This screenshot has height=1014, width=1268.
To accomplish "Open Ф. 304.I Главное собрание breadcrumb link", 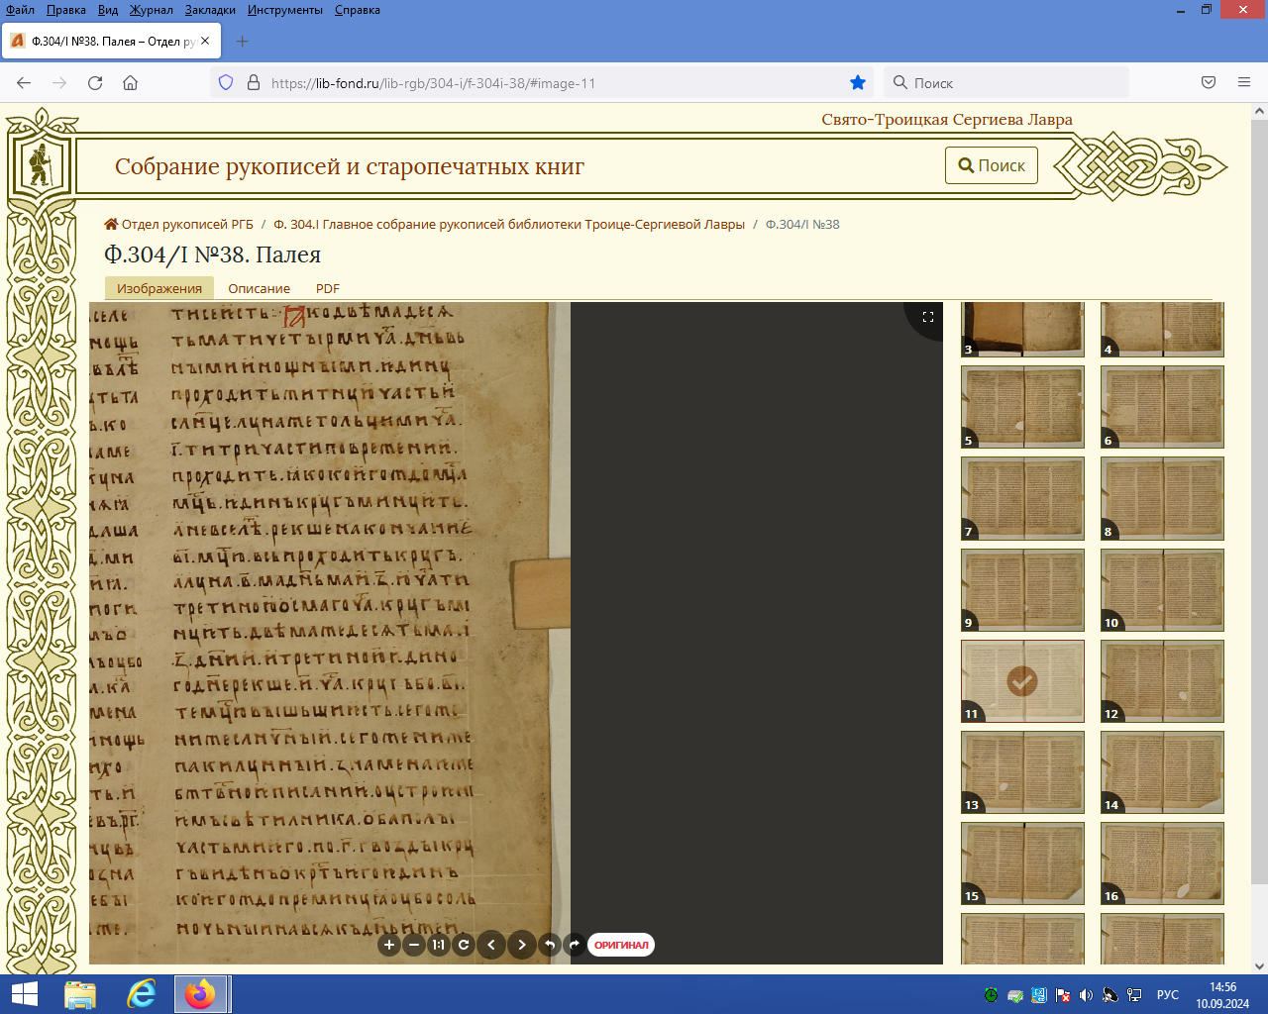I will pos(509,224).
